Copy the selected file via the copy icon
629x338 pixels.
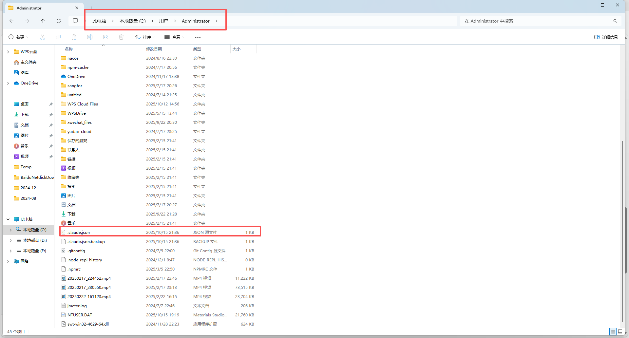click(x=58, y=37)
